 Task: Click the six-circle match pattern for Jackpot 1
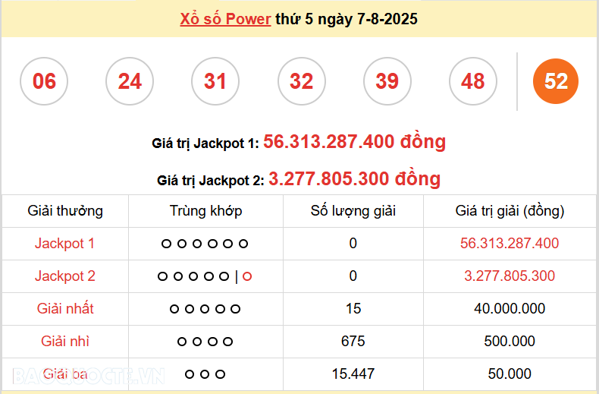[205, 244]
